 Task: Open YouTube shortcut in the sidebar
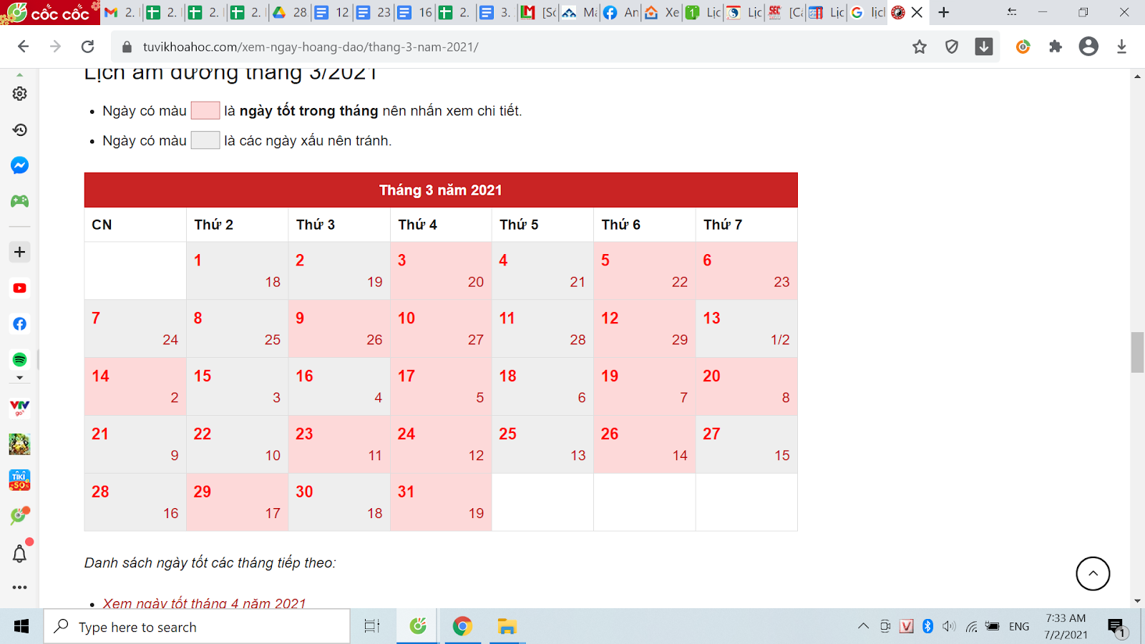point(19,288)
